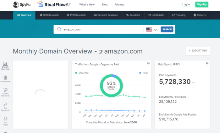220x133 pixels.
Task: Open the Pricing page
Action: tap(119, 4)
